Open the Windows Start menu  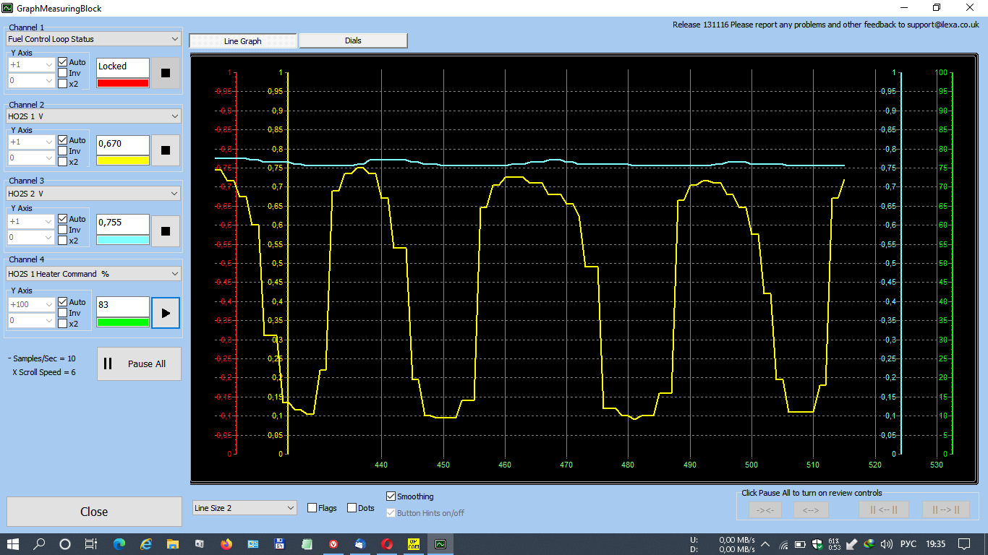coord(13,544)
